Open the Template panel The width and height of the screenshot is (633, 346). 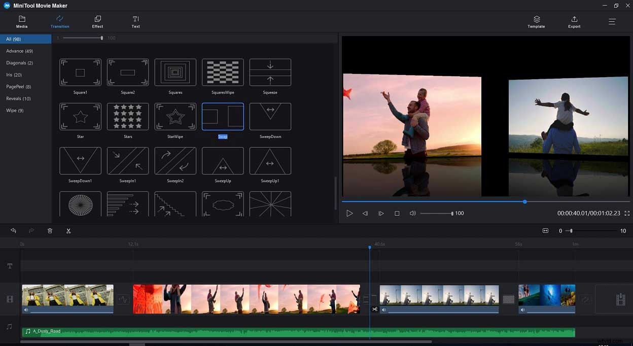pos(536,21)
